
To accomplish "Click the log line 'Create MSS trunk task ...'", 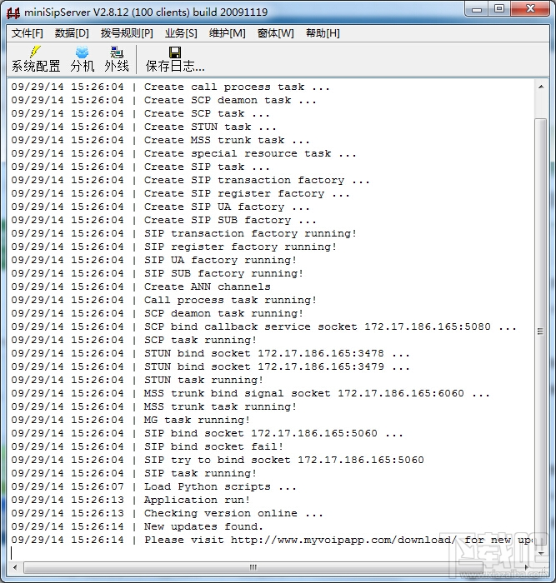I will pos(227,141).
